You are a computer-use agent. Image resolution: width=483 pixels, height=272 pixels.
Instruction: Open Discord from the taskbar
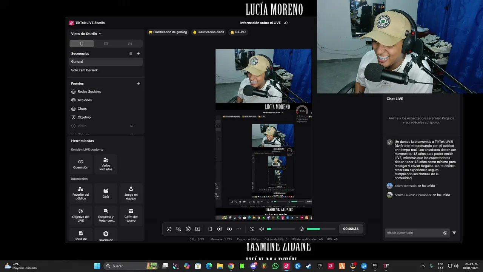point(253,266)
